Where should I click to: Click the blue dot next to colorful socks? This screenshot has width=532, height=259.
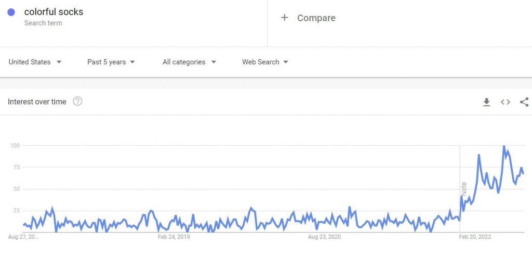pos(11,12)
